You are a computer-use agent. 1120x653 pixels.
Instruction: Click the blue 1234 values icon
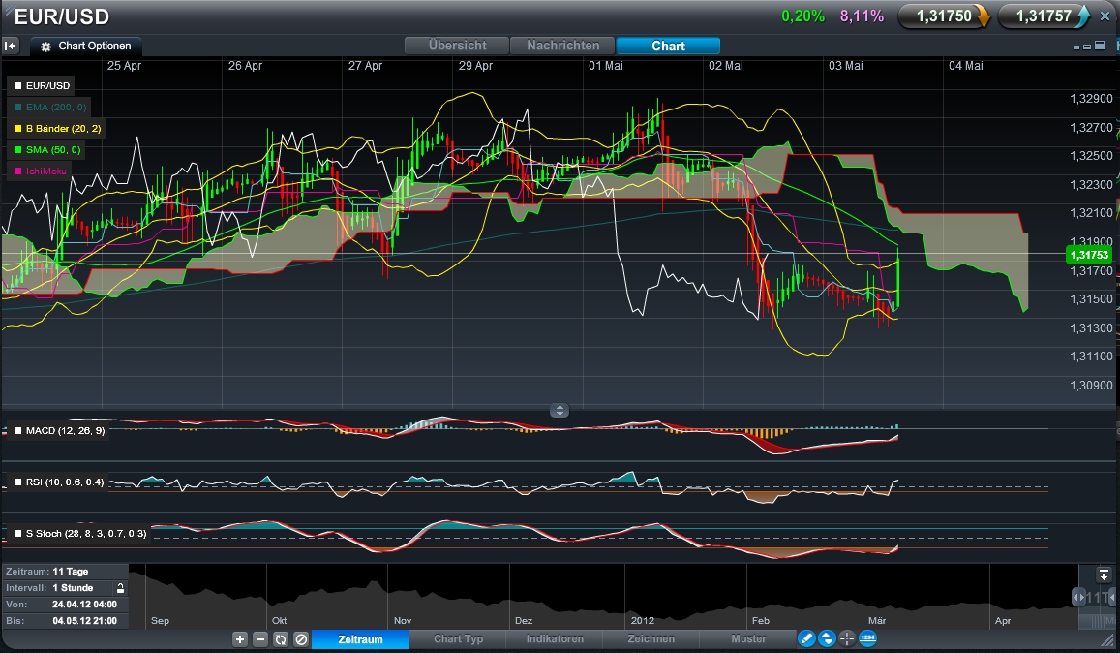[x=868, y=638]
